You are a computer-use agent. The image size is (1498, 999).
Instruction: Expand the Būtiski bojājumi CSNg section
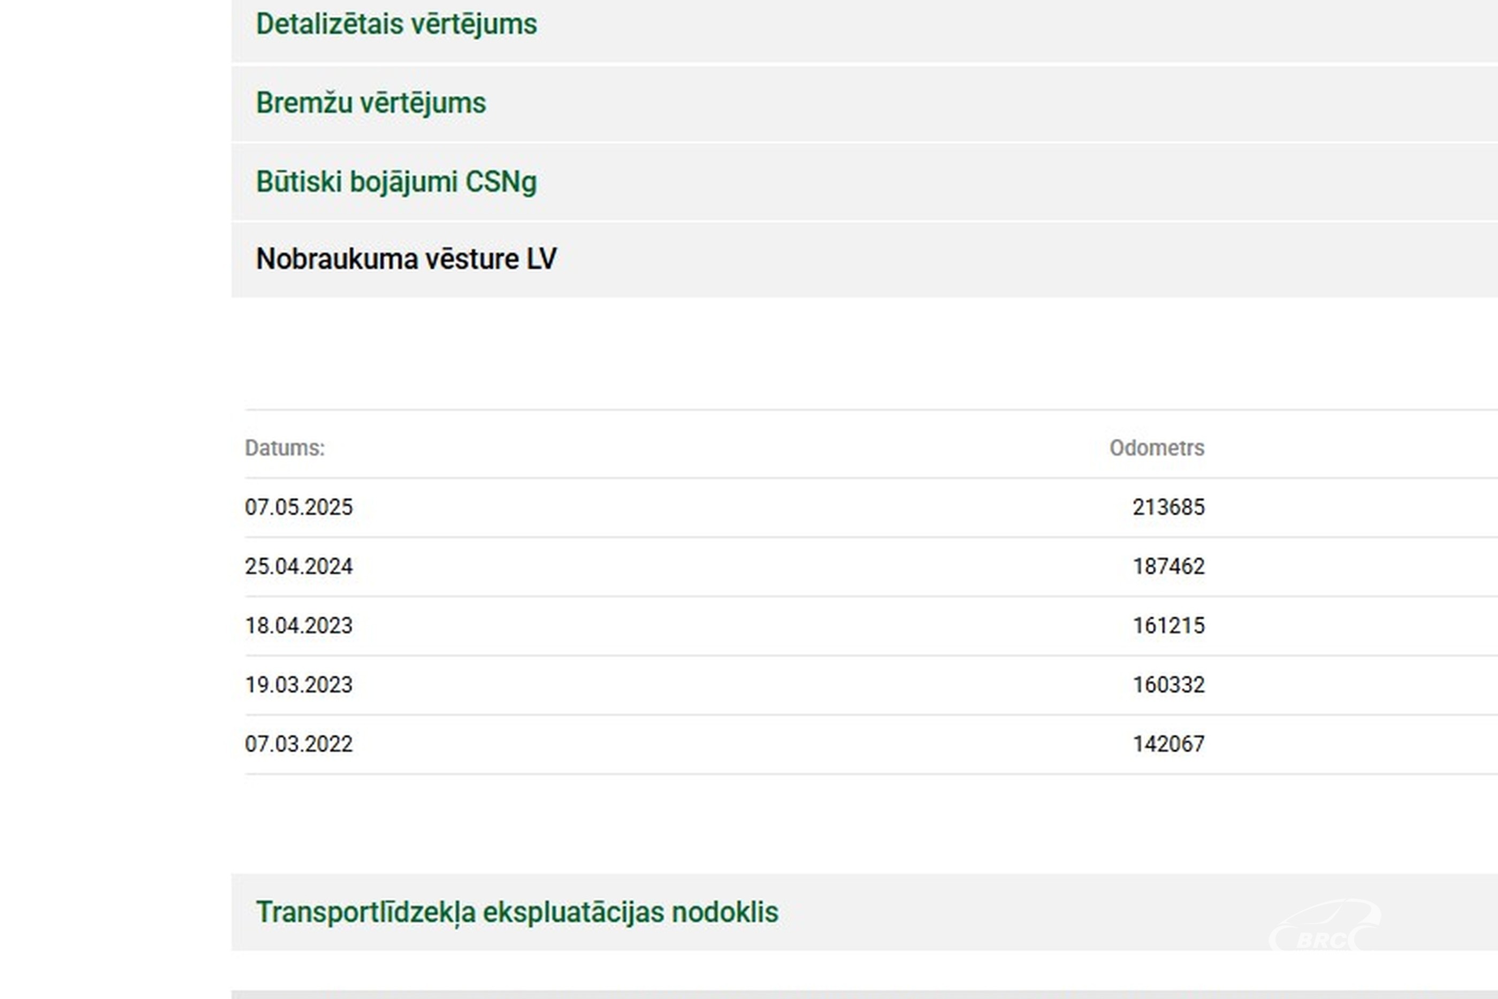tap(396, 182)
